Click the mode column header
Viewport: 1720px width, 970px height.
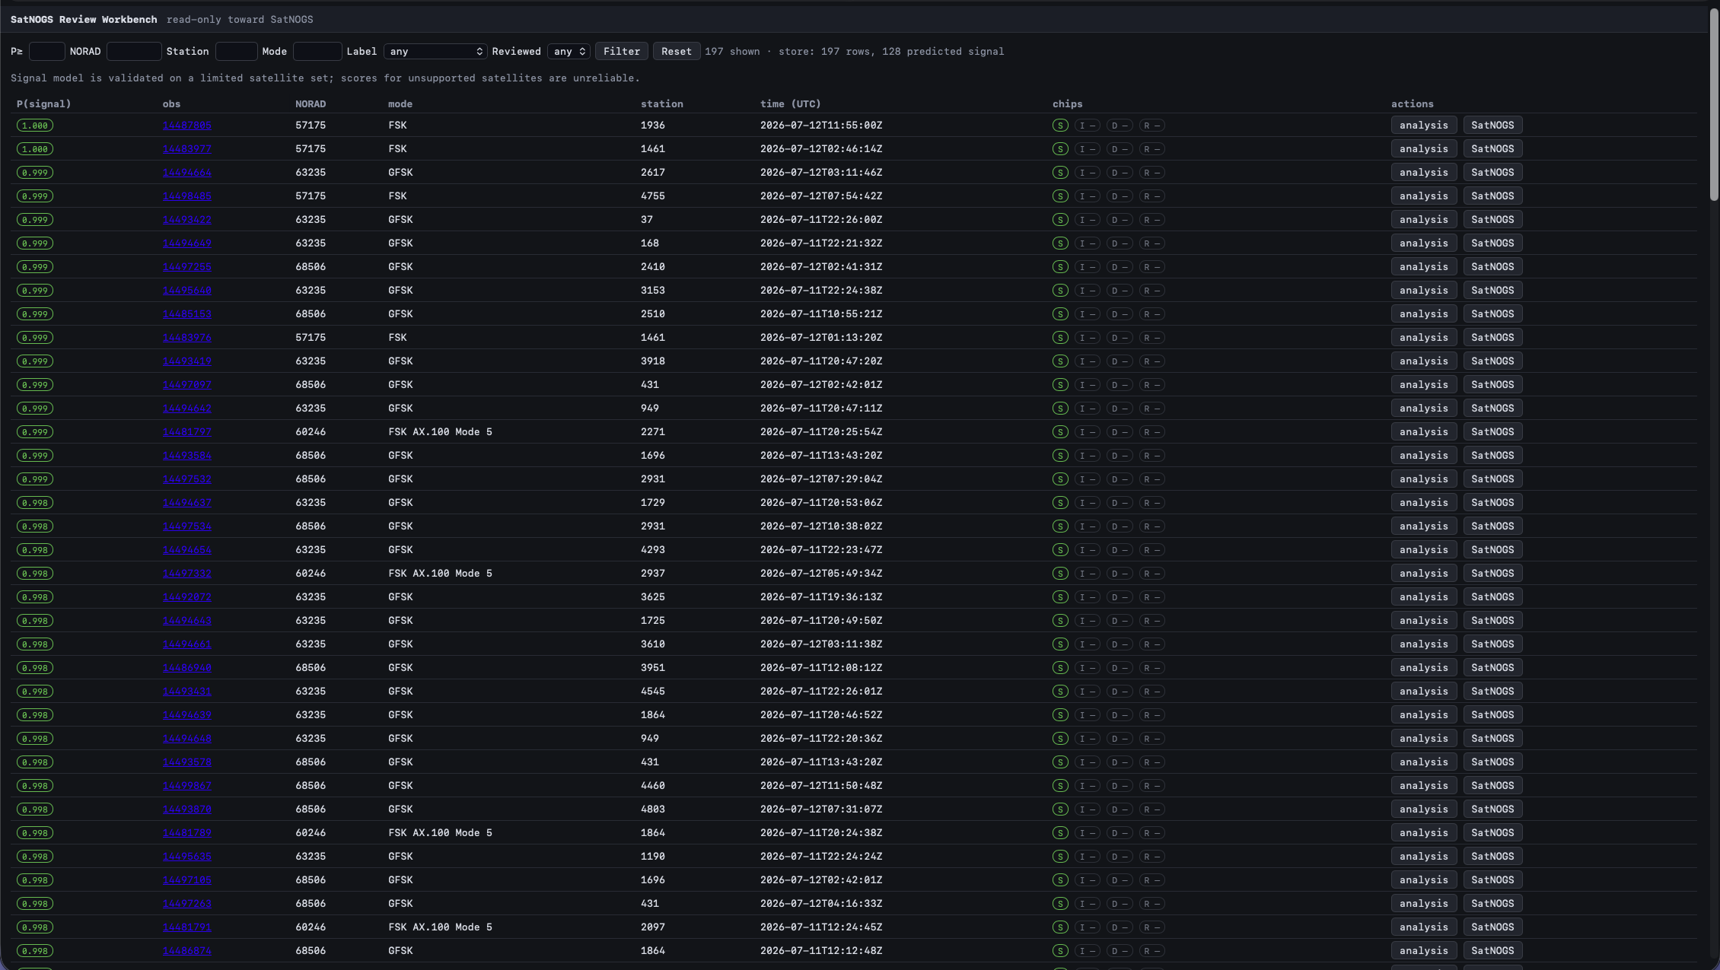tap(400, 104)
